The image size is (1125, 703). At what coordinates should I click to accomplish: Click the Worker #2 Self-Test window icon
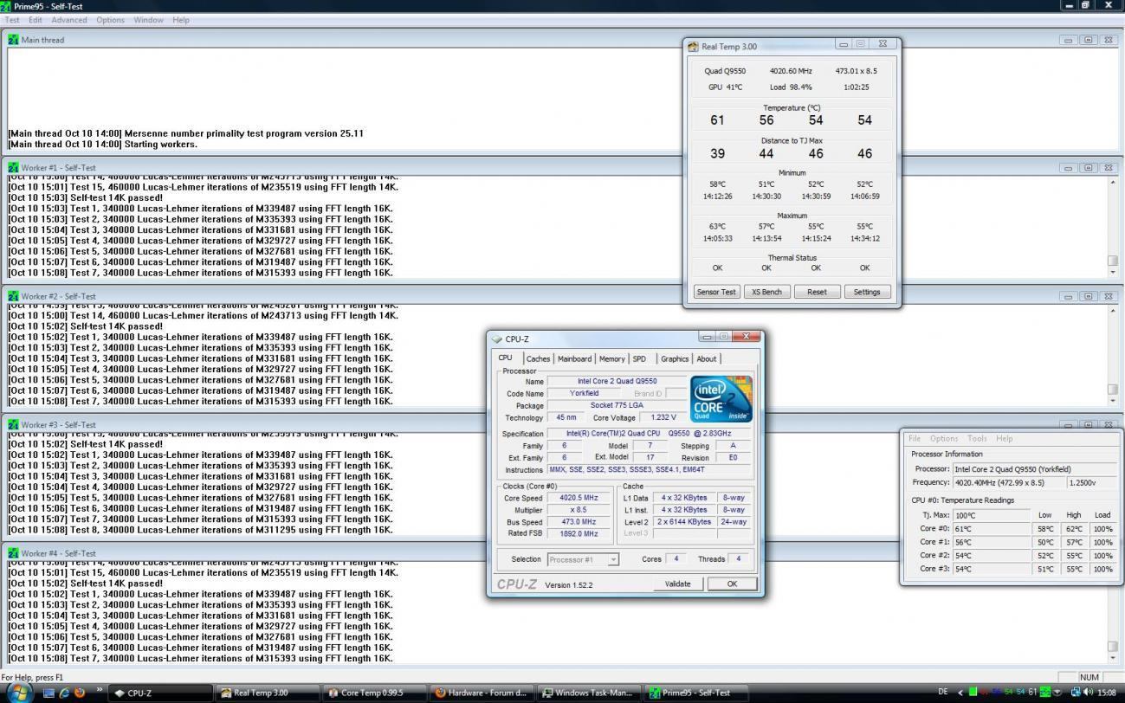(x=13, y=296)
